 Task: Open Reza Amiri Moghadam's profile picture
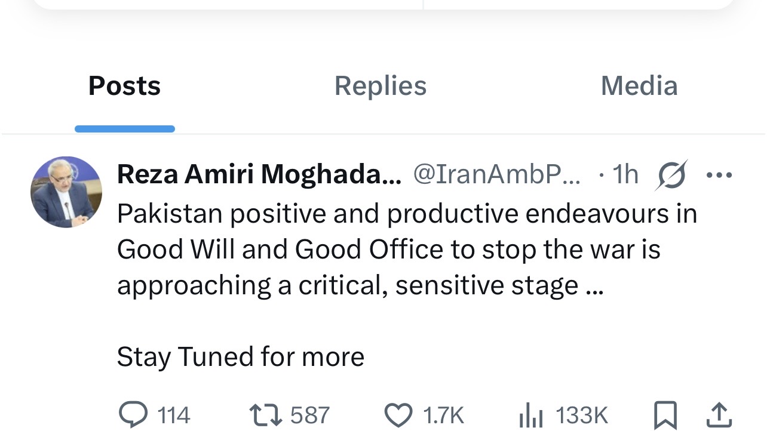click(66, 192)
